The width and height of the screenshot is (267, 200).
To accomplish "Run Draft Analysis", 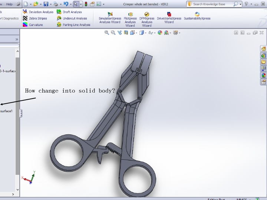I will pos(69,12).
